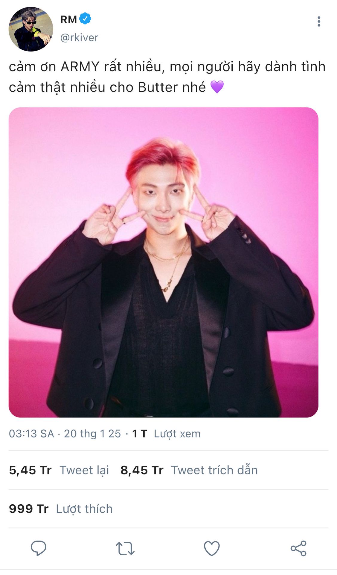Click the 20 thg 1 25 date
The height and width of the screenshot is (575, 337).
(92, 434)
